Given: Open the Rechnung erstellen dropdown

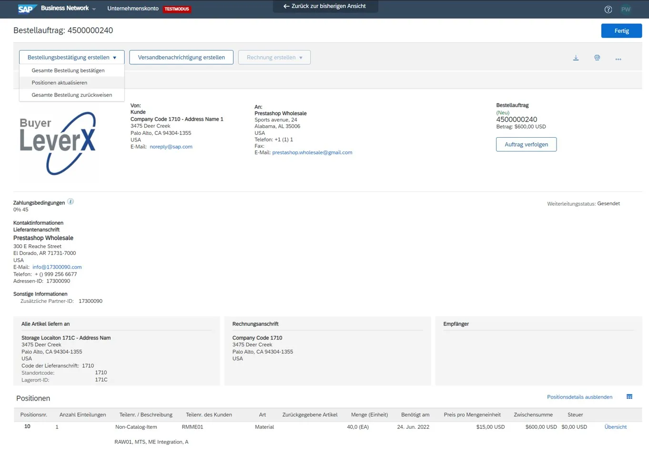Looking at the screenshot, I should [274, 57].
